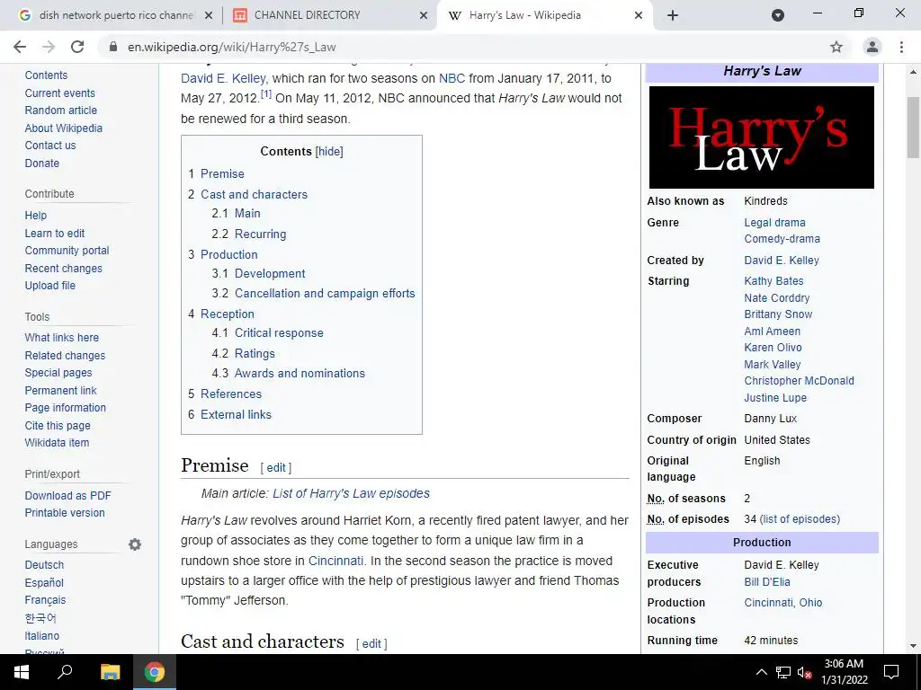Screen dimensions: 921x690
Task: Jump to Premise in contents
Action: point(222,173)
